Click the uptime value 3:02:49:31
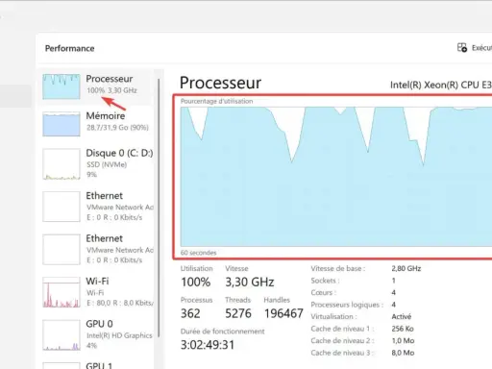Screen dimensions: 492x369 click(208, 345)
